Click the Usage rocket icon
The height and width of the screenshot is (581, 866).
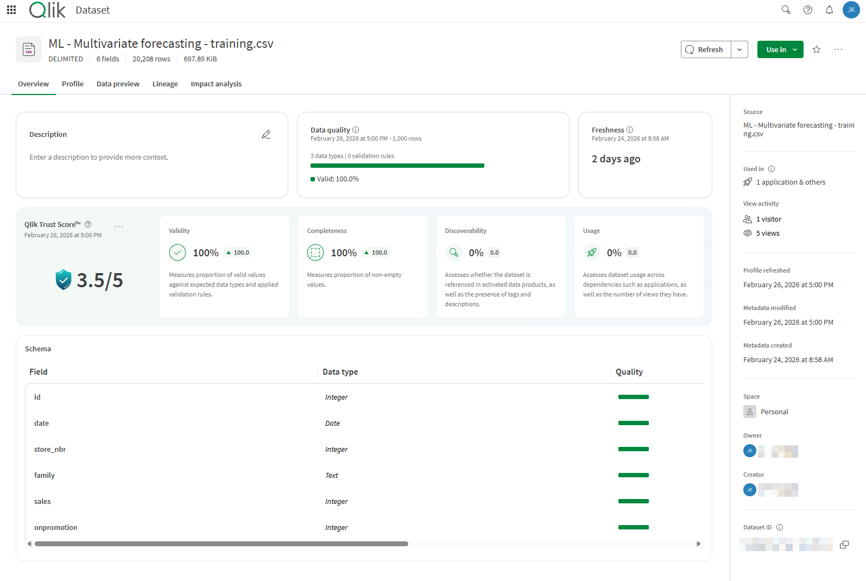coord(591,252)
